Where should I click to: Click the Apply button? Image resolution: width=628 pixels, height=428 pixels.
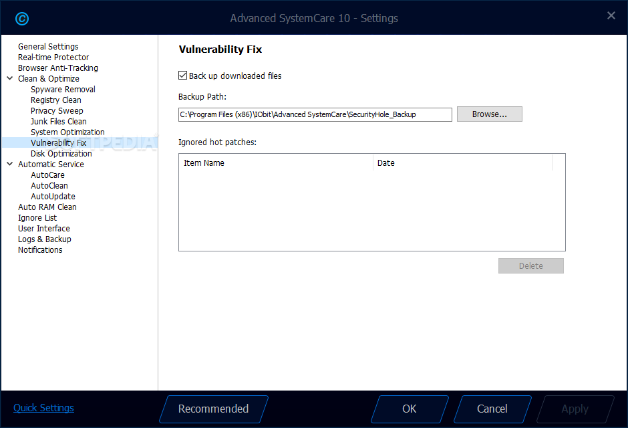(x=575, y=409)
